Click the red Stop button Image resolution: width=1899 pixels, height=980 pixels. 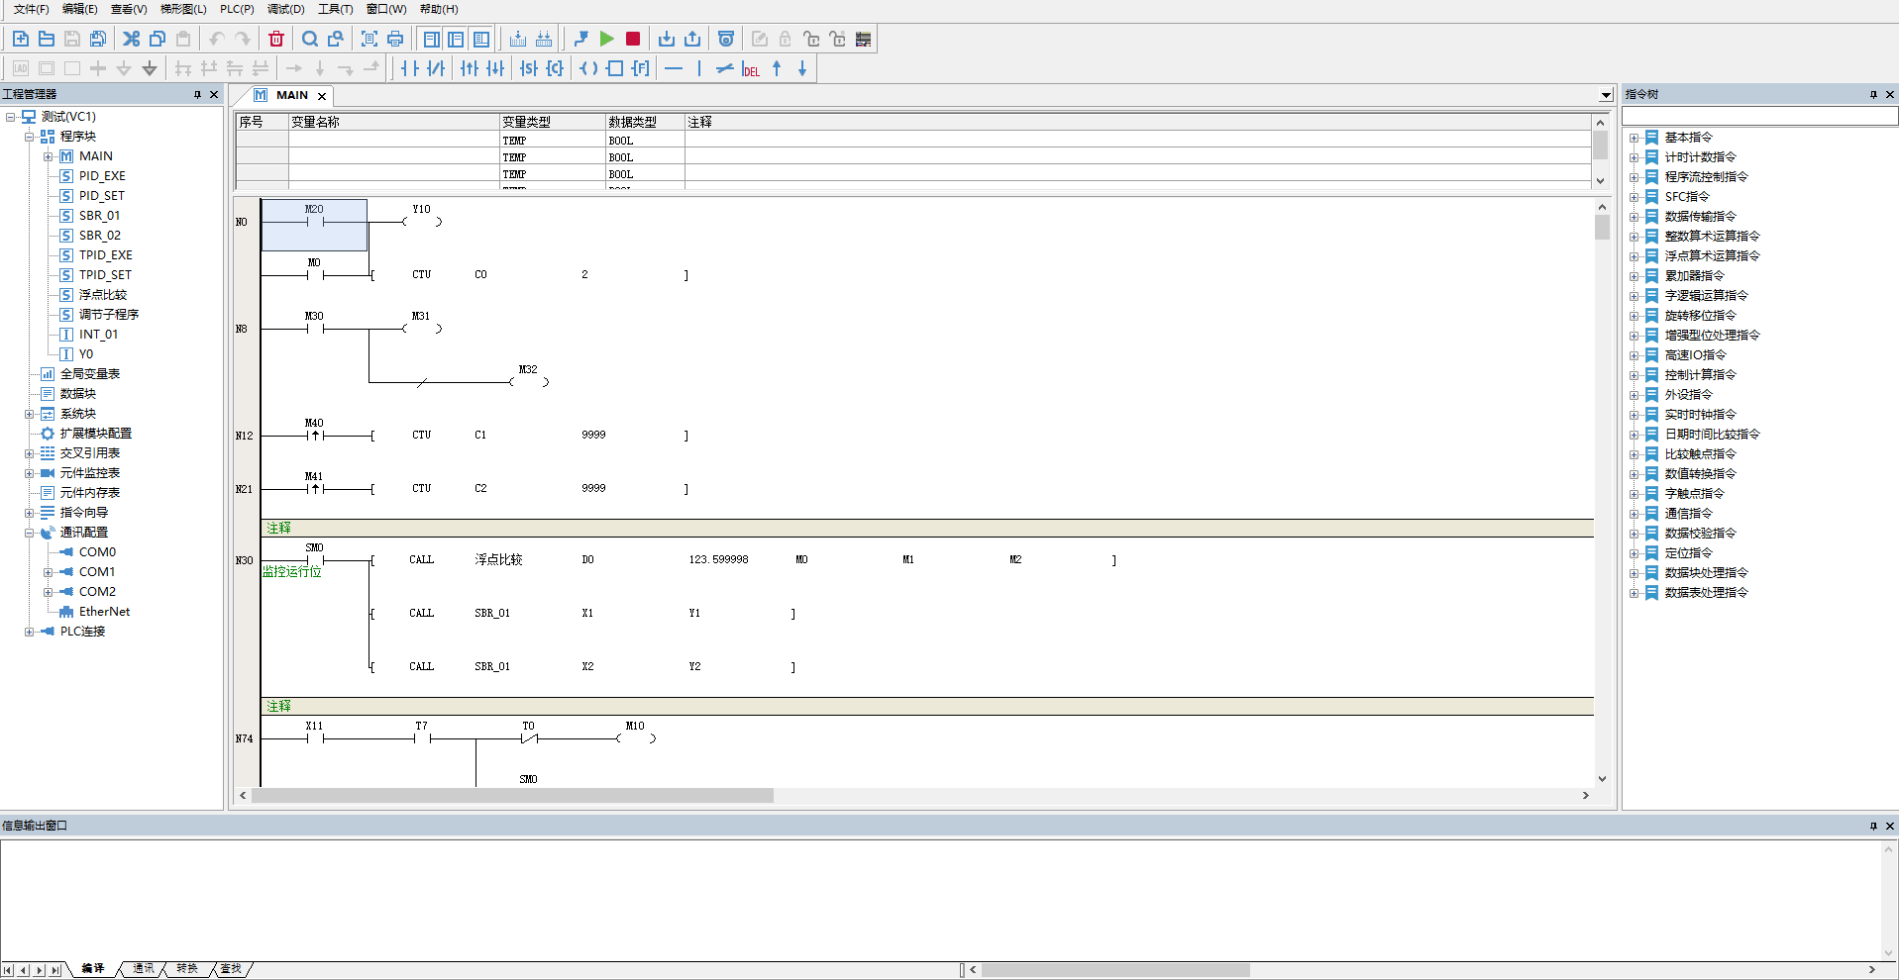[x=633, y=39]
